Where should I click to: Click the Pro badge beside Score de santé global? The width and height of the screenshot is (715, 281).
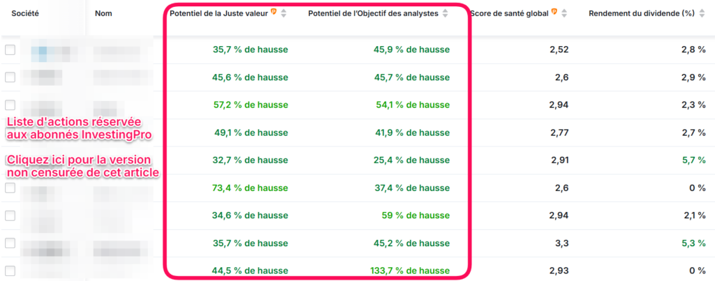pyautogui.click(x=554, y=13)
